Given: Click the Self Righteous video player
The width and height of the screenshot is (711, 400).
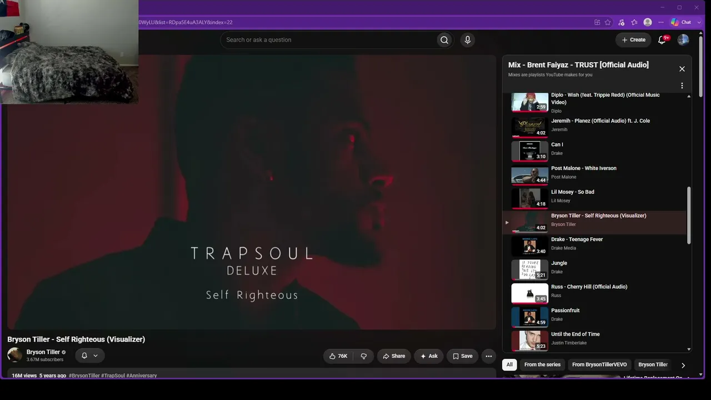Looking at the screenshot, I should pyautogui.click(x=251, y=192).
